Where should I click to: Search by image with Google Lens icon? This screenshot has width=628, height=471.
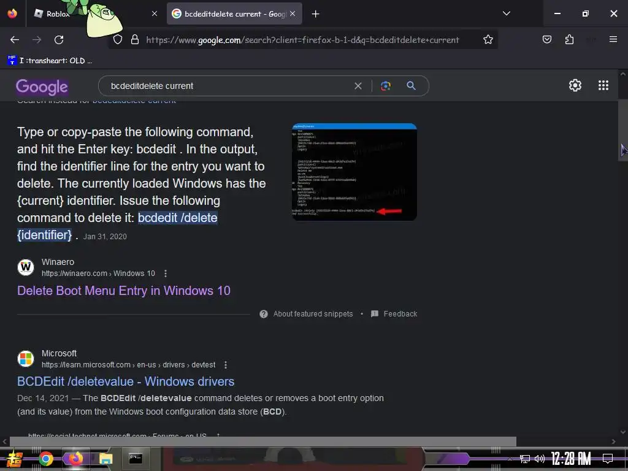tap(385, 86)
